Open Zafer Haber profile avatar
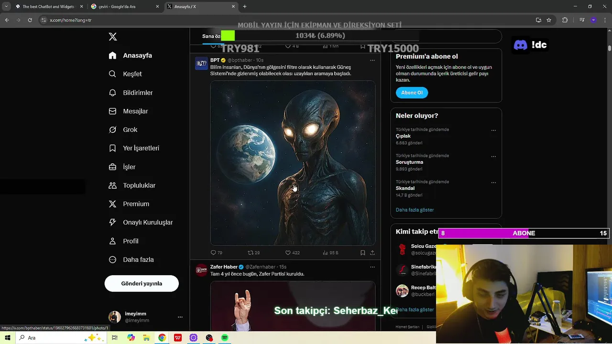 click(201, 270)
